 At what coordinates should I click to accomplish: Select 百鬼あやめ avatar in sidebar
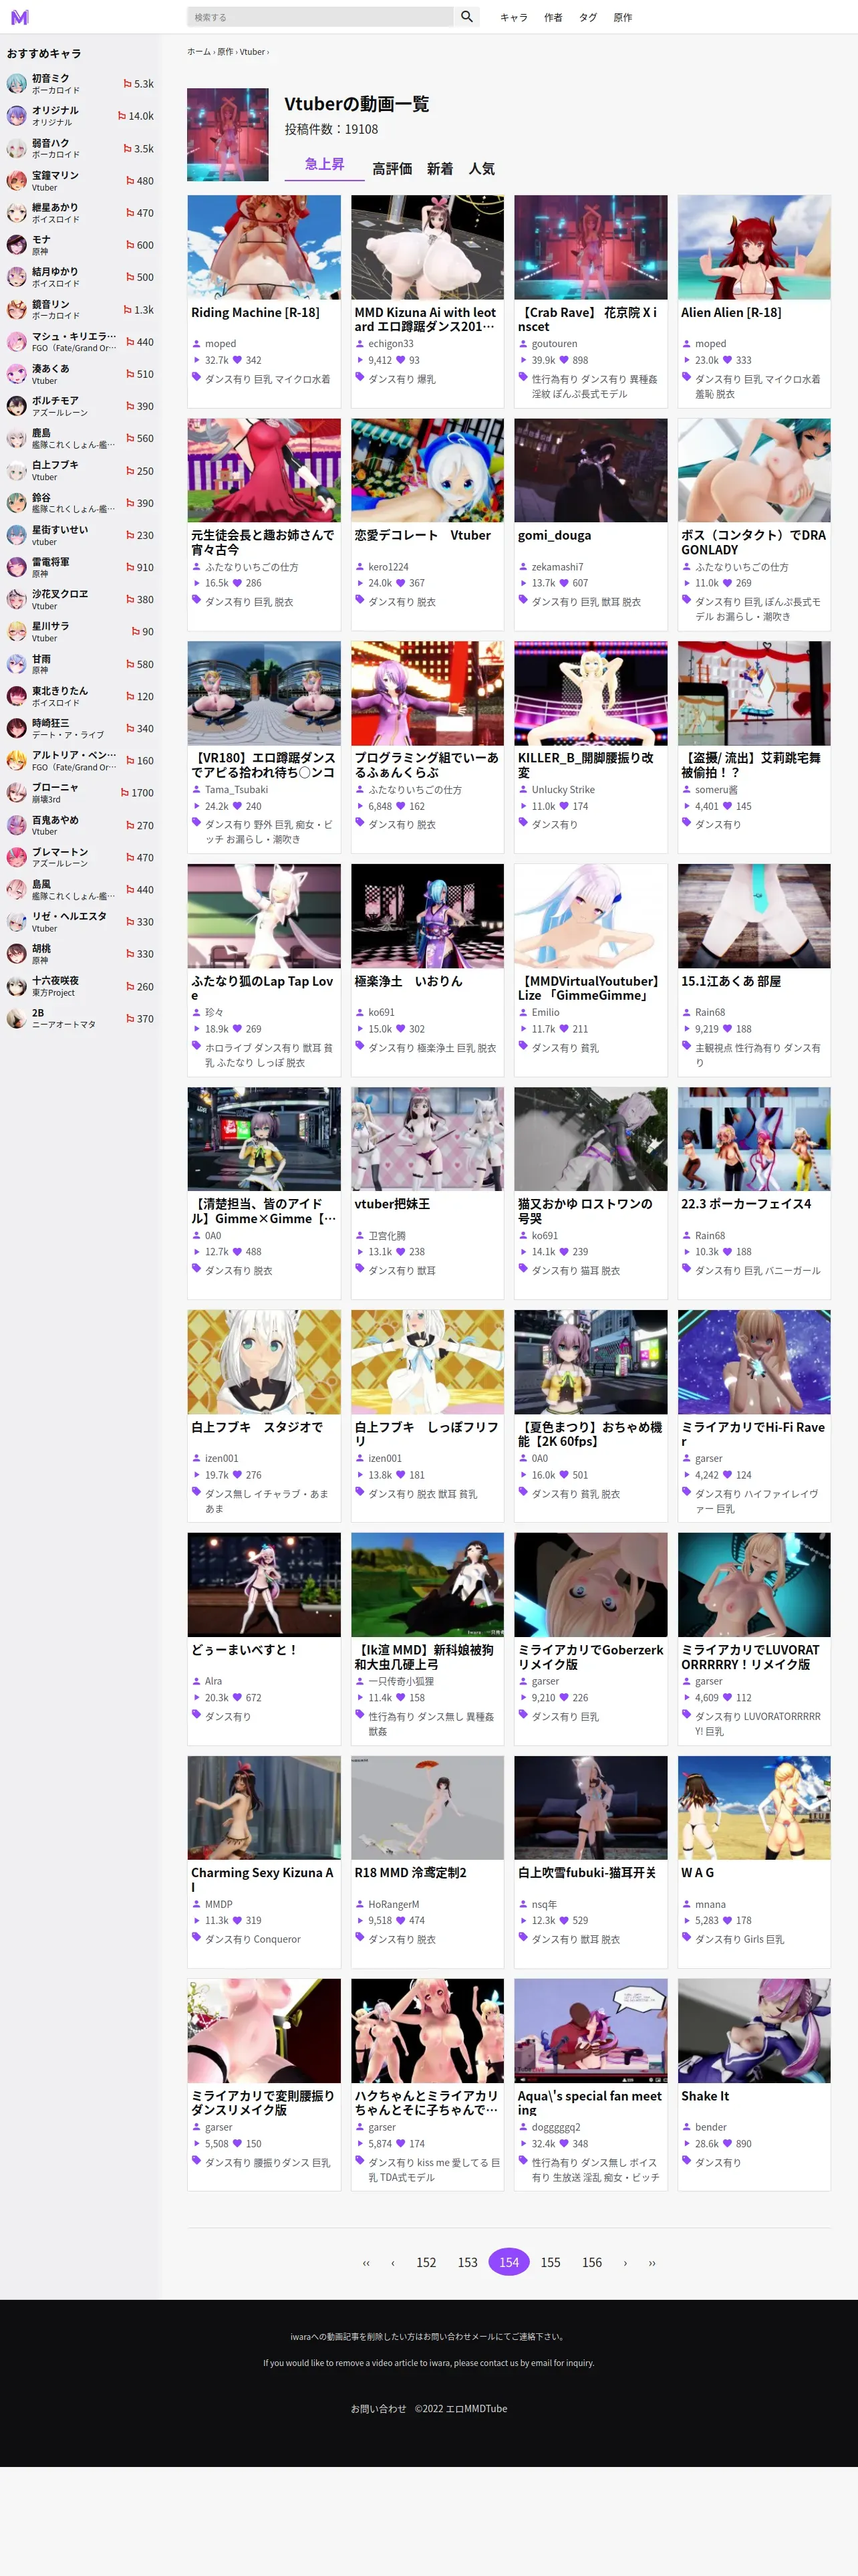[16, 825]
